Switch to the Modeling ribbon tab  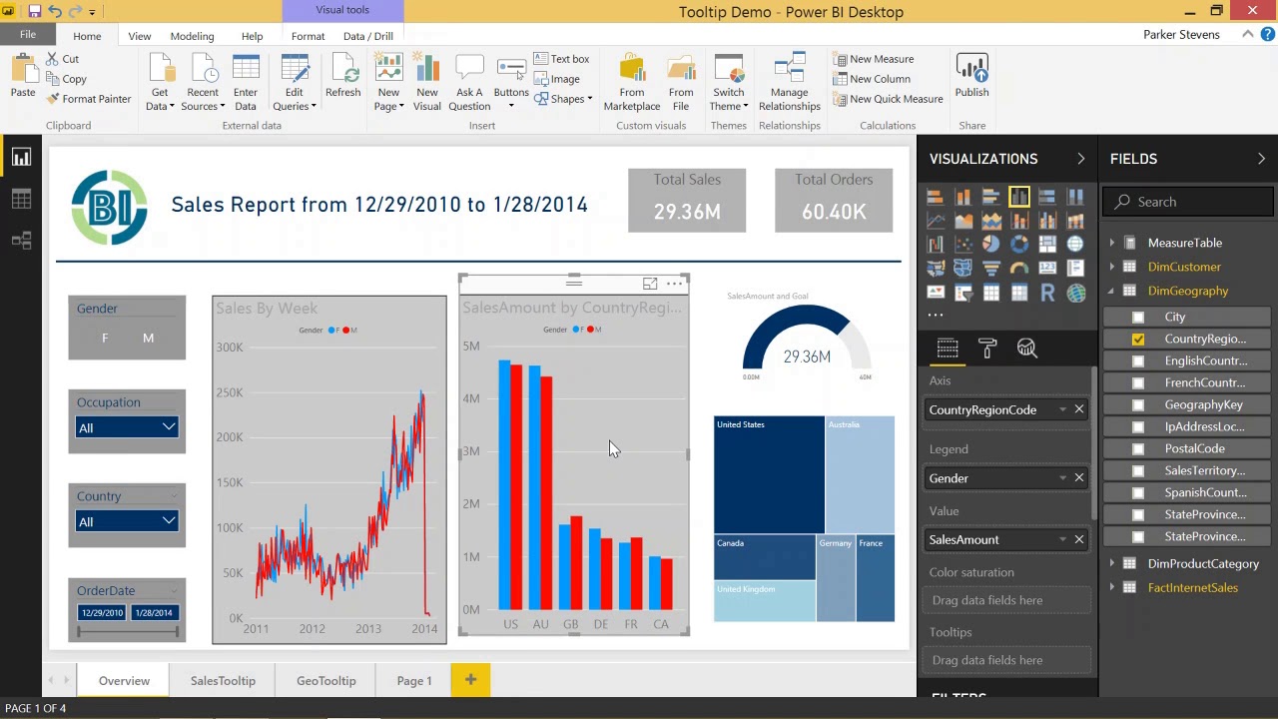(192, 36)
